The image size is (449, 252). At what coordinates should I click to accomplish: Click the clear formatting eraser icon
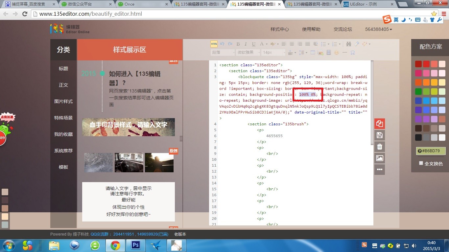[x=356, y=44]
